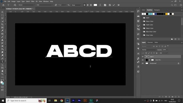183x103 pixels.
Task: Select the Brush tool
Action: (x=2, y=37)
